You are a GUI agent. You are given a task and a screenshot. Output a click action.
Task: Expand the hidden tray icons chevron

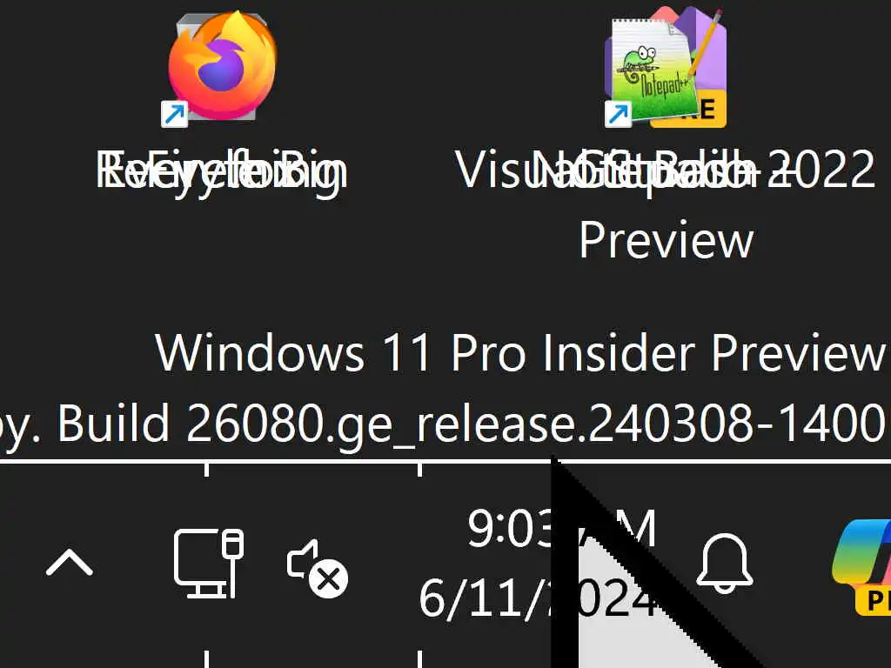70,563
